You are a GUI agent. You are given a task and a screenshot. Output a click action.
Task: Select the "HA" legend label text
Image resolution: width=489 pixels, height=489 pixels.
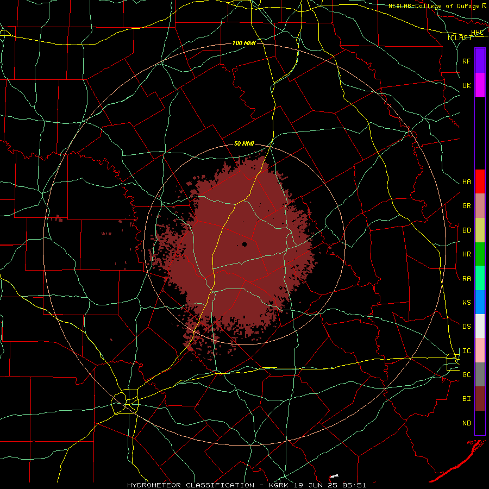(x=466, y=182)
